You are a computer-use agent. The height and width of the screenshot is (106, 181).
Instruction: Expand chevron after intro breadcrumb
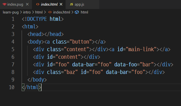tap(33, 12)
